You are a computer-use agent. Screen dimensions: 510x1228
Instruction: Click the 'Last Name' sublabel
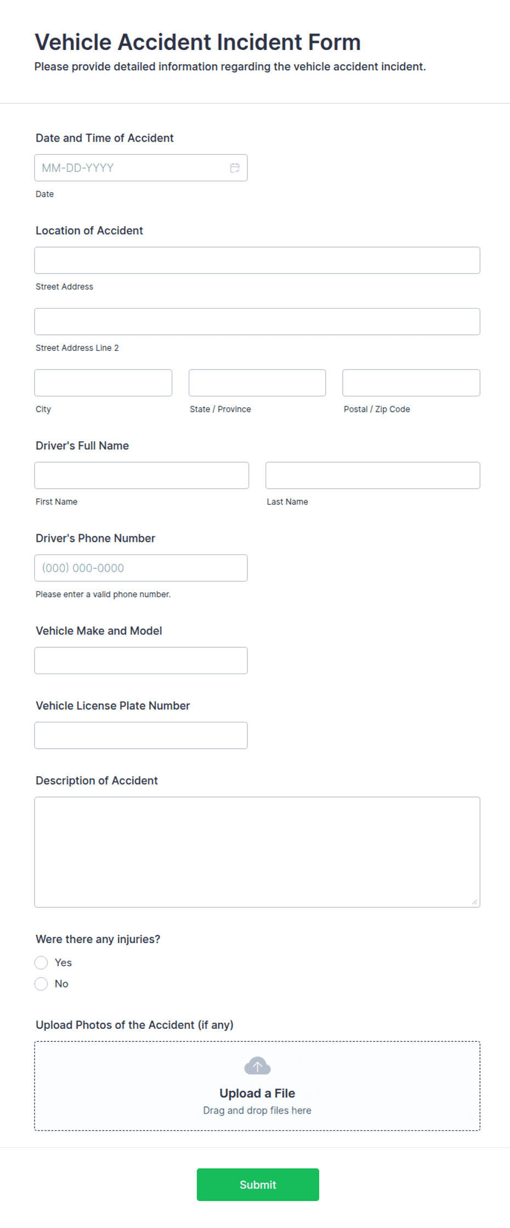pos(287,502)
